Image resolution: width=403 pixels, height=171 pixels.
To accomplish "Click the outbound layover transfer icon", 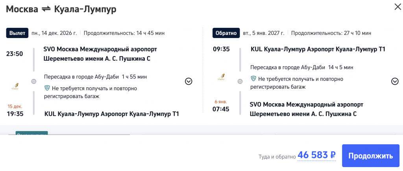I will 34,82.
